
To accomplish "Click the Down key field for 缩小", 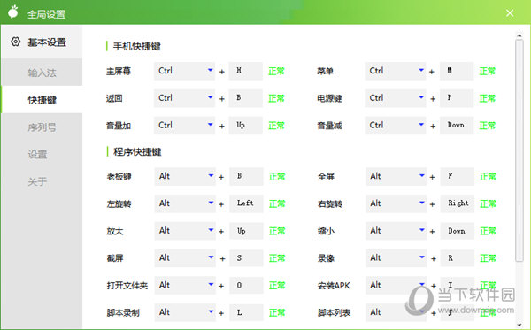I will 458,231.
